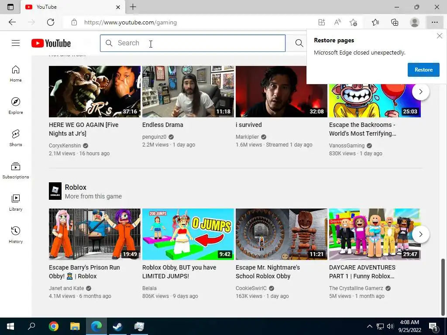
Task: Play Escape Barry's Prison Run thumbnail
Action: click(x=95, y=234)
